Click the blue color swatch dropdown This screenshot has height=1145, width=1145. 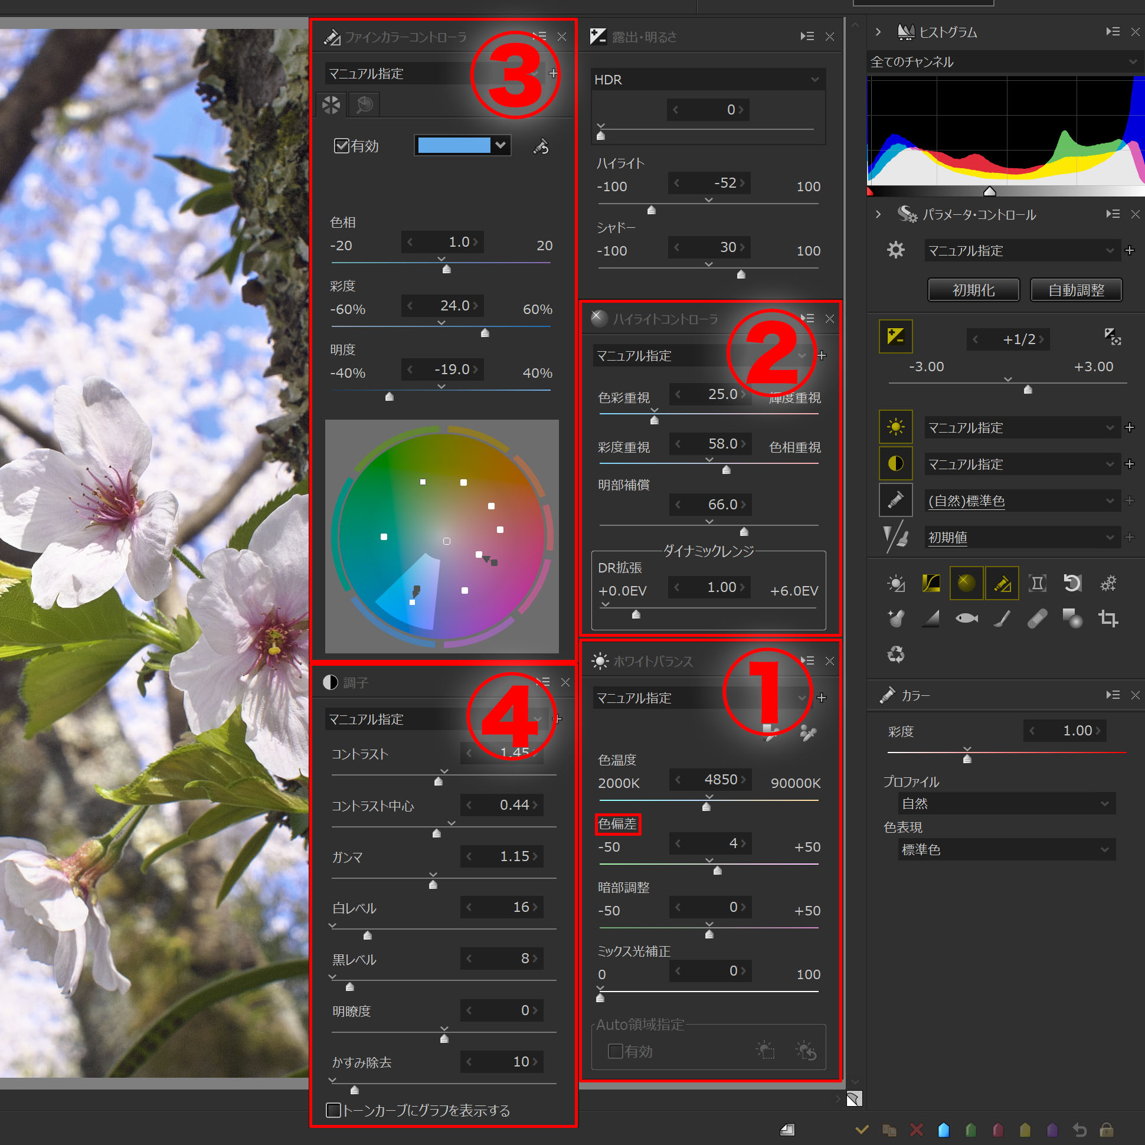pyautogui.click(x=462, y=145)
